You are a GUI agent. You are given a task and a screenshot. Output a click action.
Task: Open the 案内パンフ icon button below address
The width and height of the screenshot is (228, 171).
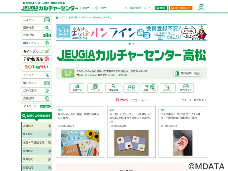[186, 88]
